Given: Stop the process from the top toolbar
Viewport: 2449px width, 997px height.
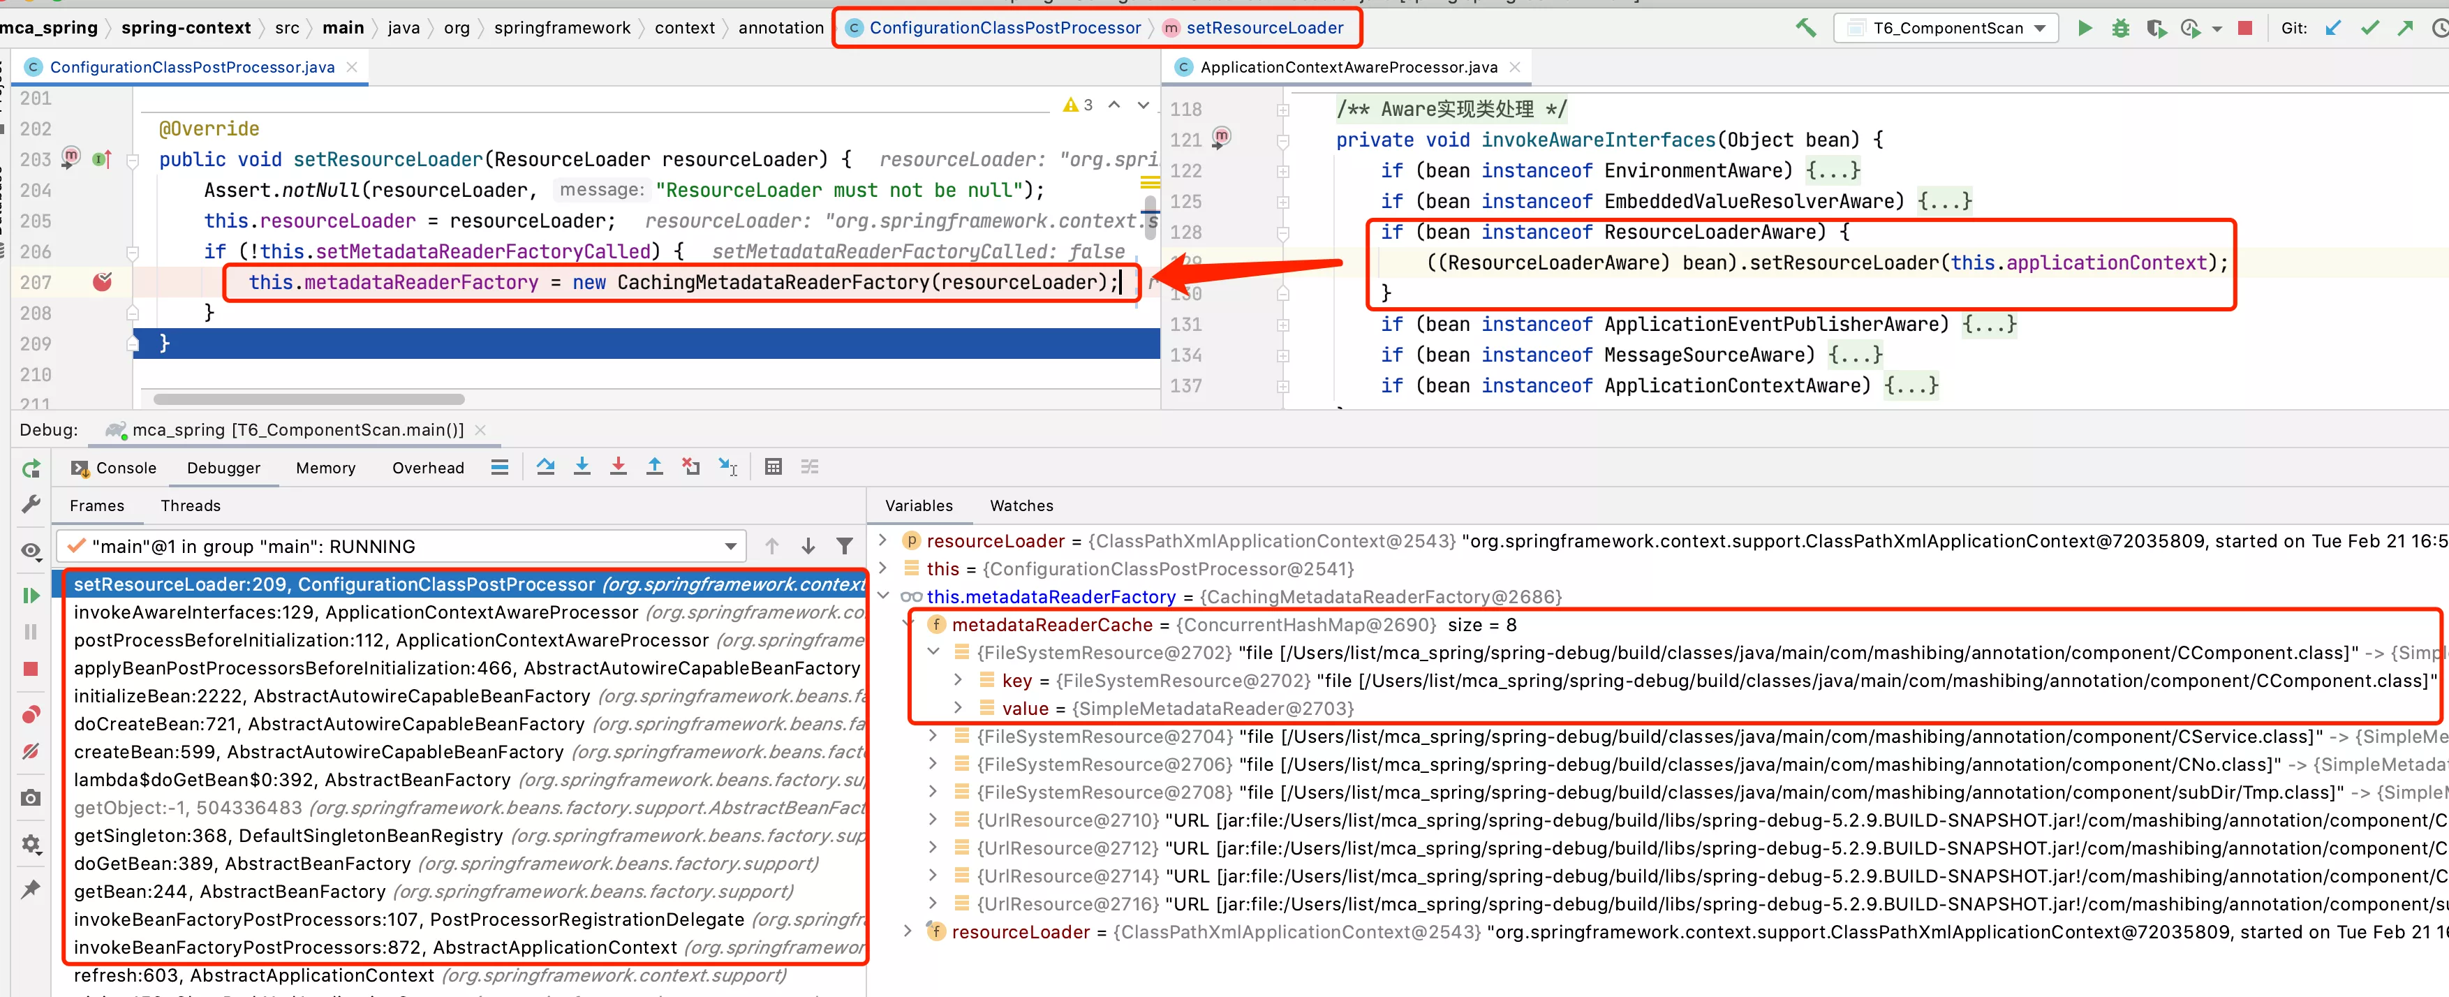Looking at the screenshot, I should pyautogui.click(x=2244, y=29).
